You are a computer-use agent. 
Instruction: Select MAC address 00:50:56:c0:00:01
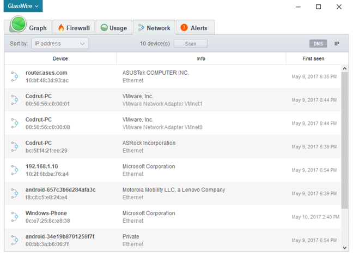[47, 104]
